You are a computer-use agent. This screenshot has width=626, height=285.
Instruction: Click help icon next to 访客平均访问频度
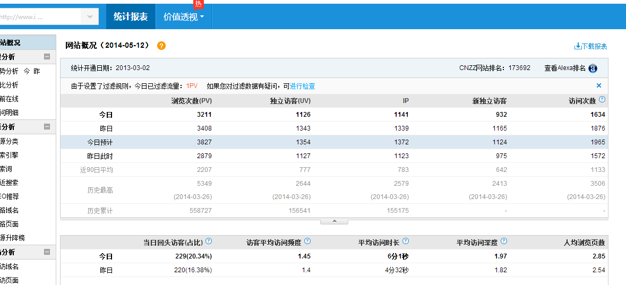pos(307,241)
